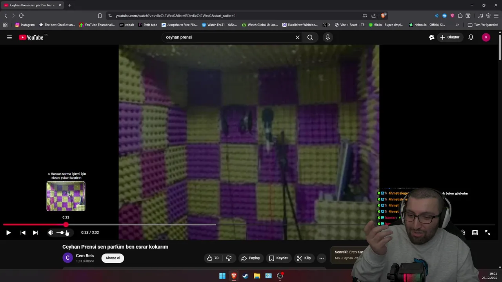Open the extensions puzzle icon

[x=460, y=16]
